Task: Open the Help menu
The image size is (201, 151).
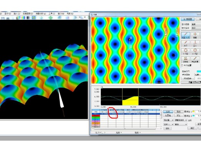Action: (x=70, y=13)
